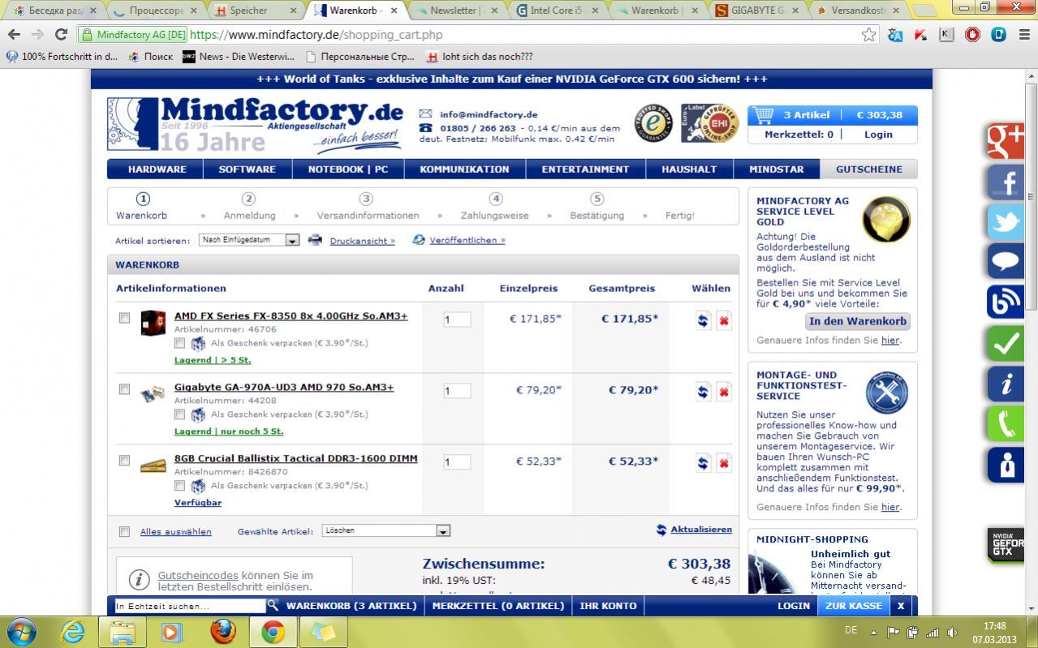Click the search magnifier in bottom bar

[273, 605]
